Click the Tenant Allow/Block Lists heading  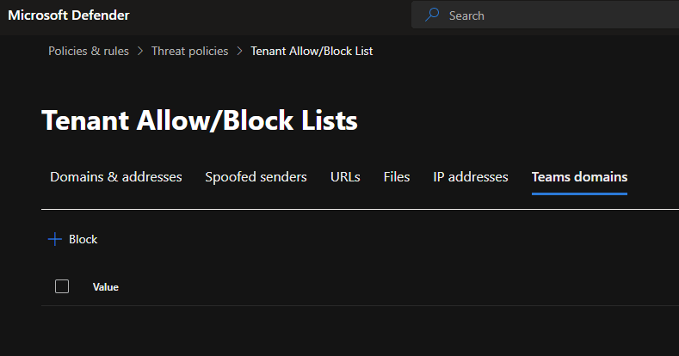click(200, 121)
